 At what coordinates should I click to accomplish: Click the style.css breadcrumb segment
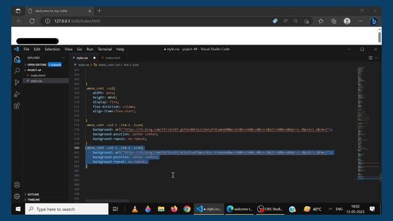click(84, 65)
